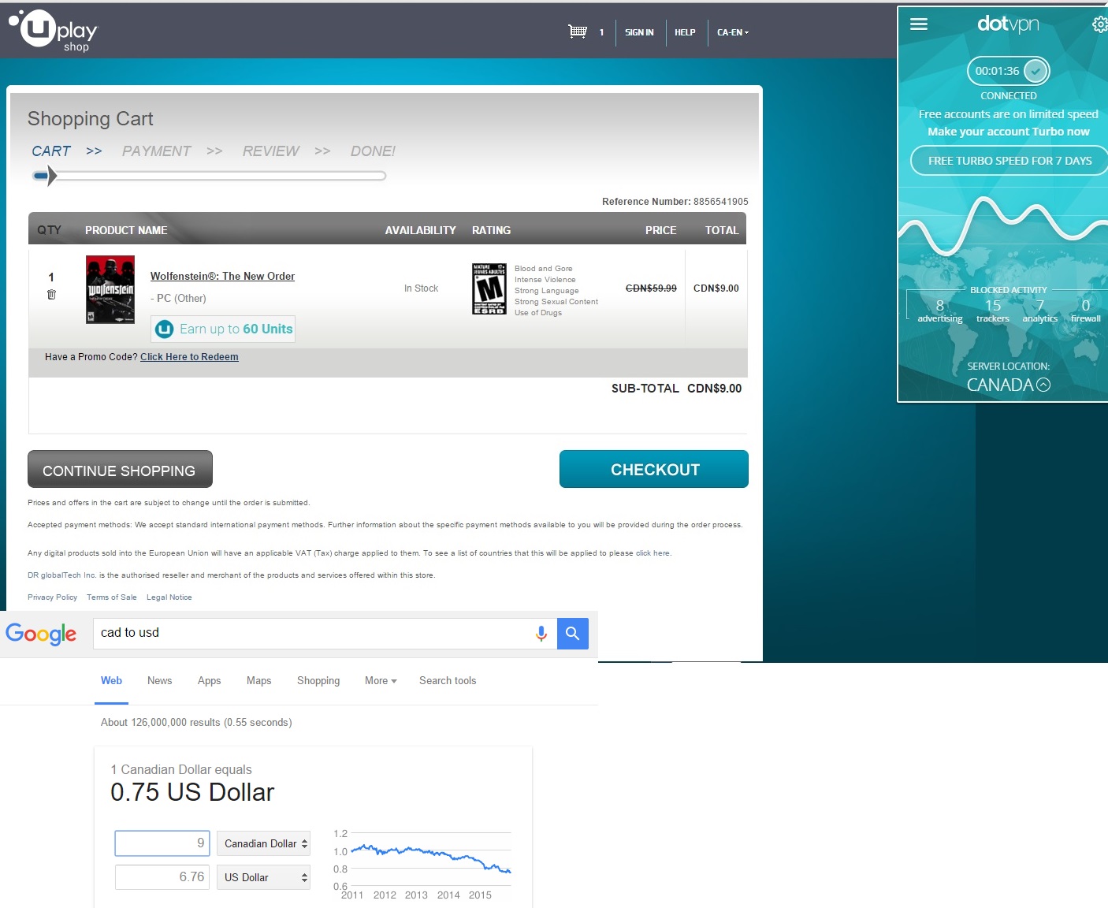Click the Reference Number text
1108x908 pixels.
point(675,202)
